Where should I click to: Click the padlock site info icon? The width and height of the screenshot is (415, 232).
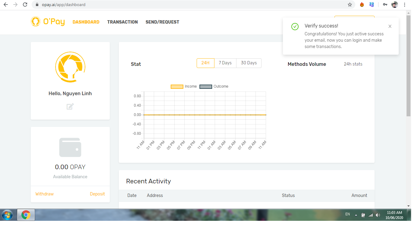coord(37,5)
